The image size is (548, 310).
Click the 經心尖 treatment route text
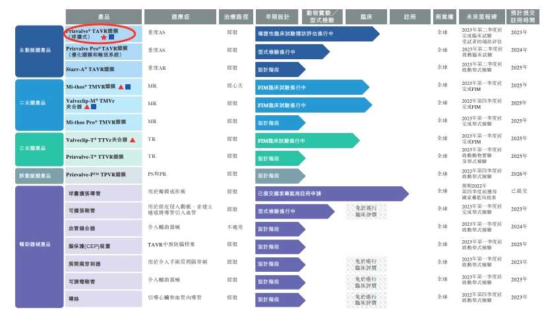[x=235, y=86]
